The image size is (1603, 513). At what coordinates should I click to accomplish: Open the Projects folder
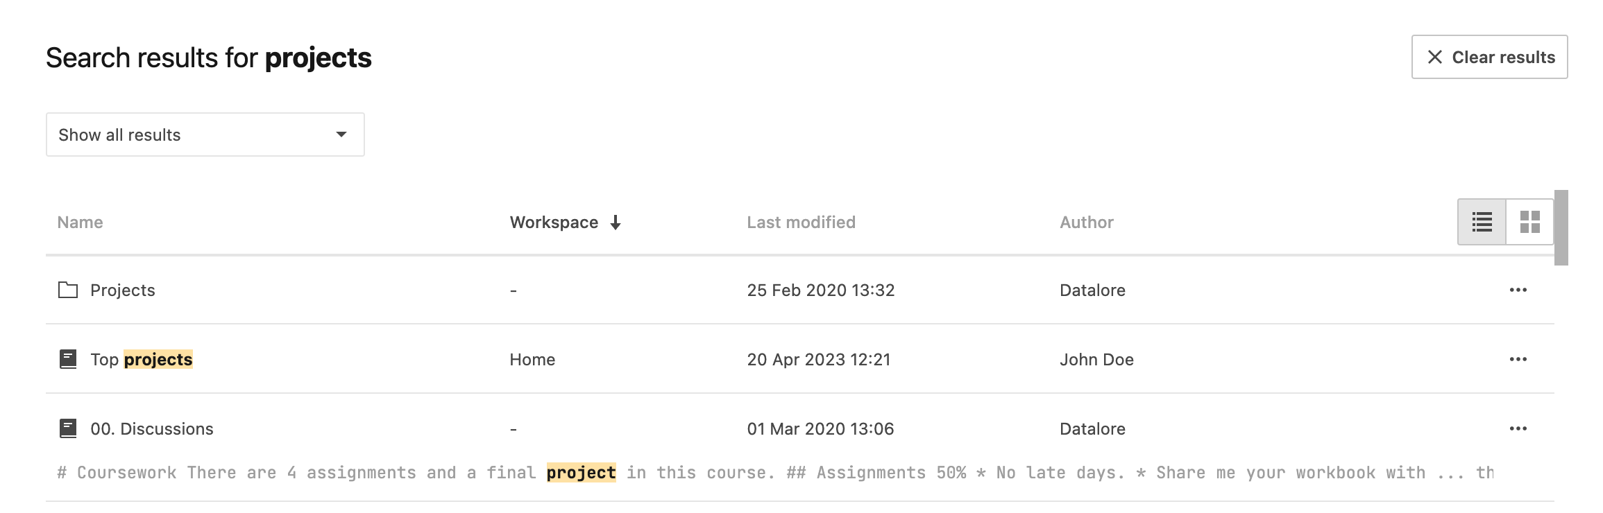pyautogui.click(x=123, y=290)
